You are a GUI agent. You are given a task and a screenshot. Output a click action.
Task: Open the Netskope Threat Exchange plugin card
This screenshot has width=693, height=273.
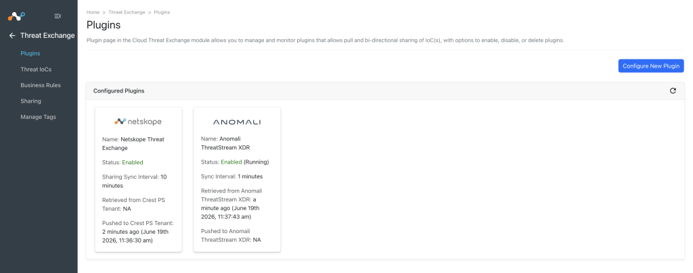point(138,180)
